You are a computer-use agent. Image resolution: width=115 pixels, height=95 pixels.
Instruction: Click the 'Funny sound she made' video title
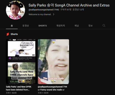click(x=52, y=88)
